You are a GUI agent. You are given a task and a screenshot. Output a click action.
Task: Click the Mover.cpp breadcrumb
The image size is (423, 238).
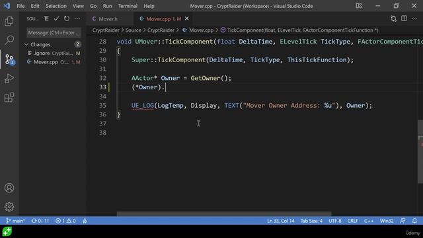198,30
